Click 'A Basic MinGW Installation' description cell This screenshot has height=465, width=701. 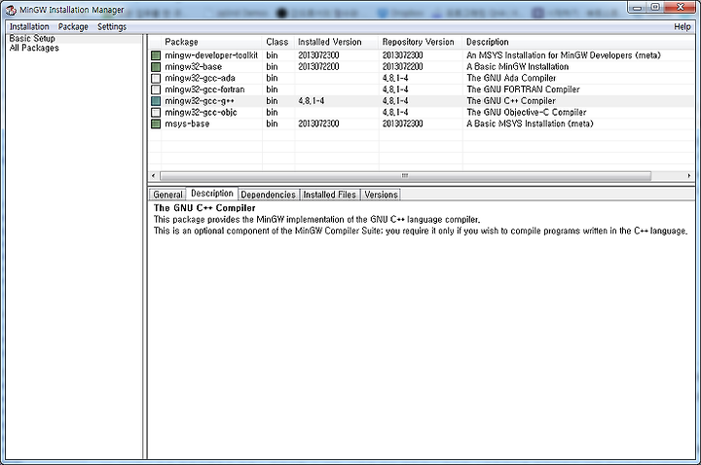click(x=518, y=67)
